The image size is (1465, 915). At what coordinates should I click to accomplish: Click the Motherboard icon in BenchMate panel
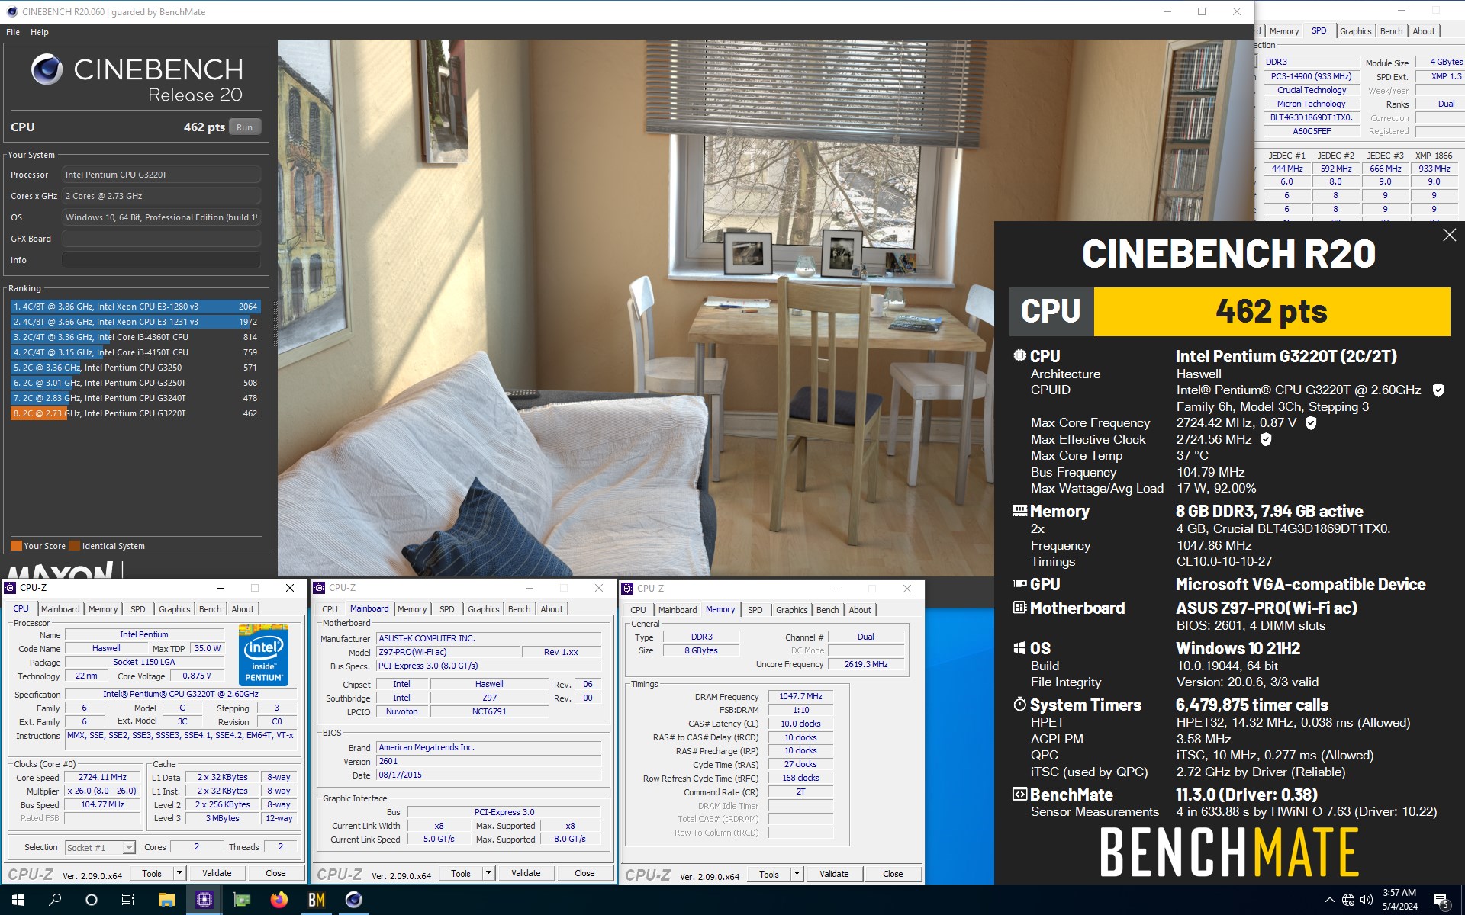[x=1019, y=608]
